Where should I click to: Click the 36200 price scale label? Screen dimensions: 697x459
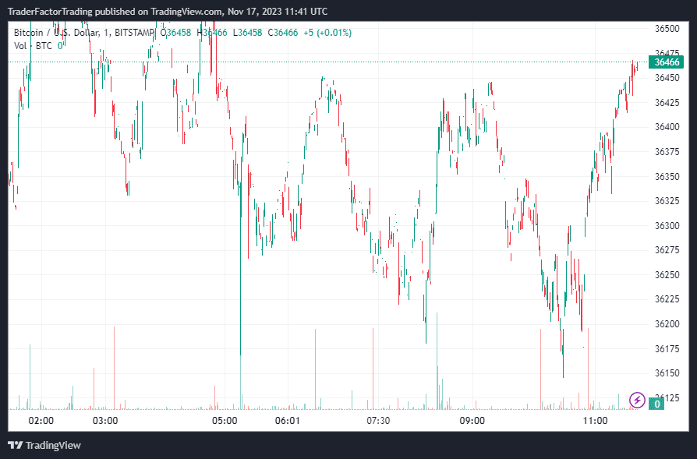[x=667, y=324]
